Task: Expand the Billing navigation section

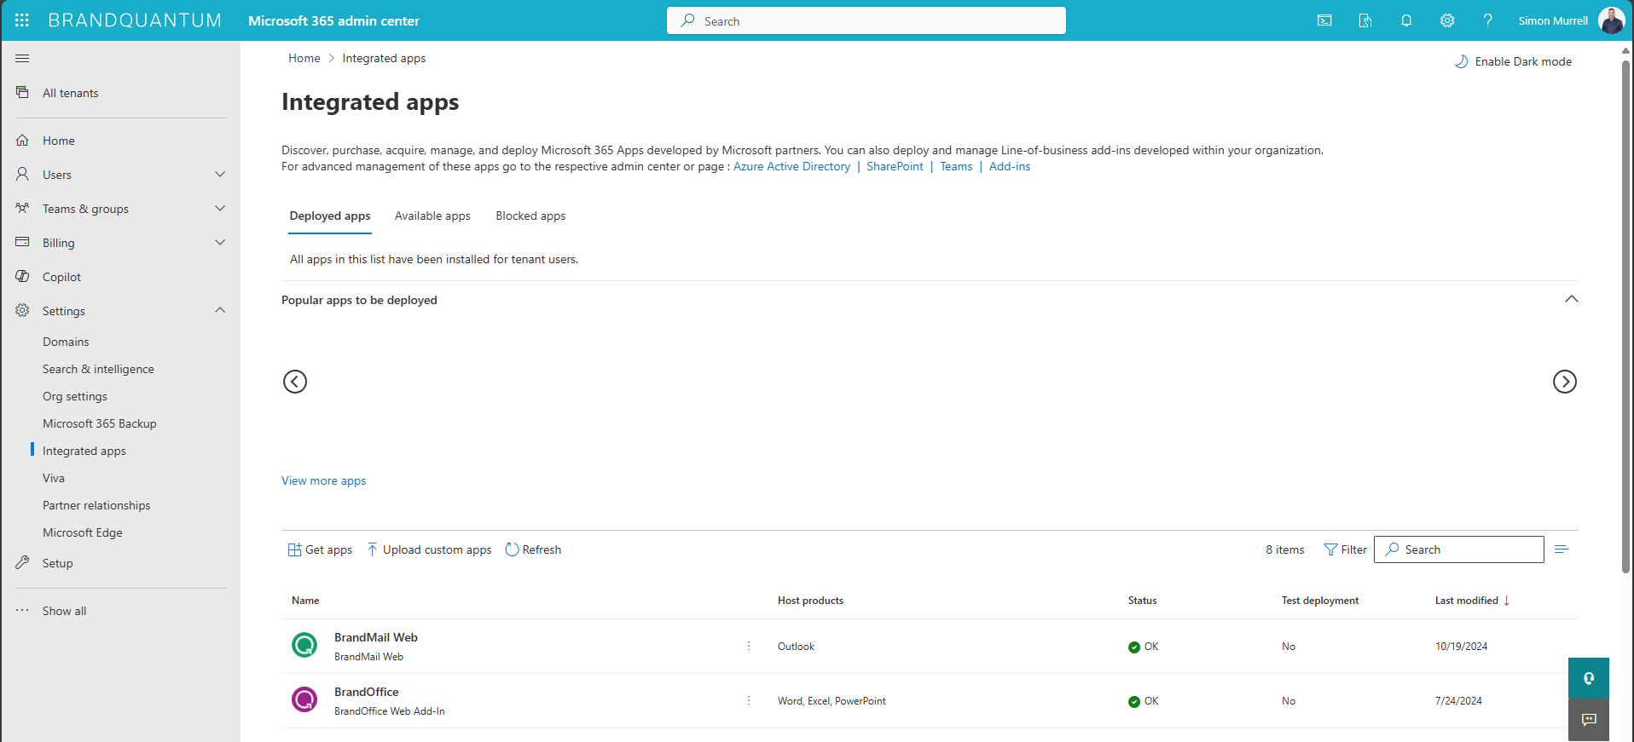Action: pyautogui.click(x=220, y=243)
